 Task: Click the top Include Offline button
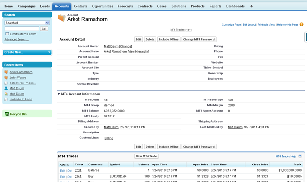coord(169,39)
